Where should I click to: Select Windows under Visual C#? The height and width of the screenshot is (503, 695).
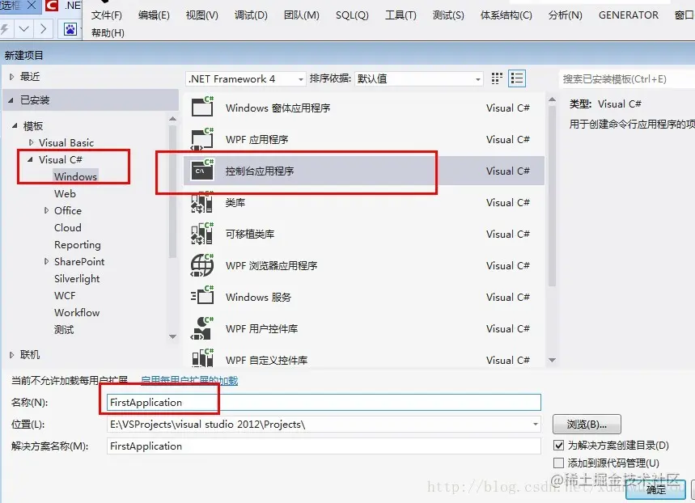75,176
